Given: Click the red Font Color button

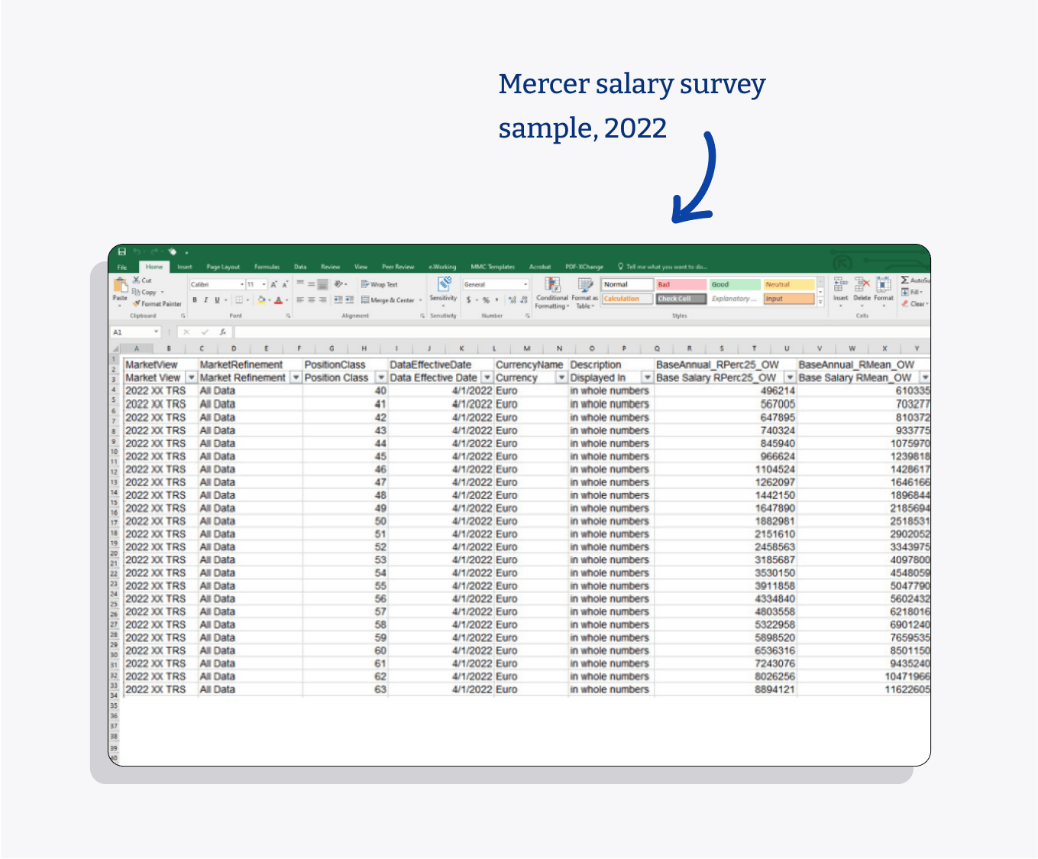Looking at the screenshot, I should (x=279, y=300).
